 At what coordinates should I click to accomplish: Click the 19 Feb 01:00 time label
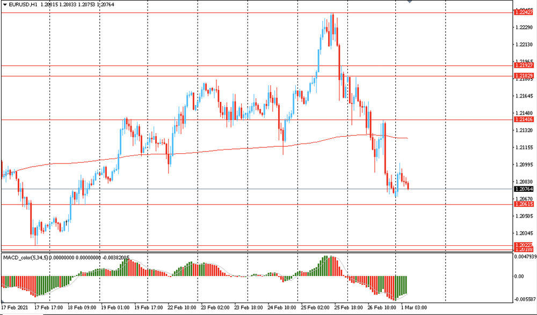[115, 307]
